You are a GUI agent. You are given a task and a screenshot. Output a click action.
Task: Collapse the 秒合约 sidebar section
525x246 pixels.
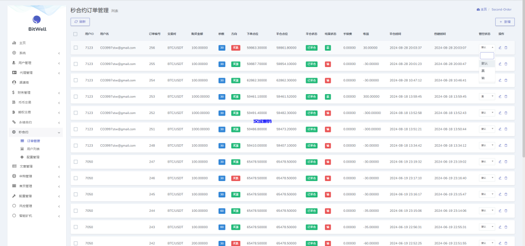pos(36,132)
